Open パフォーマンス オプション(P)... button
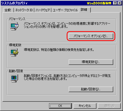The image size is (123, 111). click(91, 36)
